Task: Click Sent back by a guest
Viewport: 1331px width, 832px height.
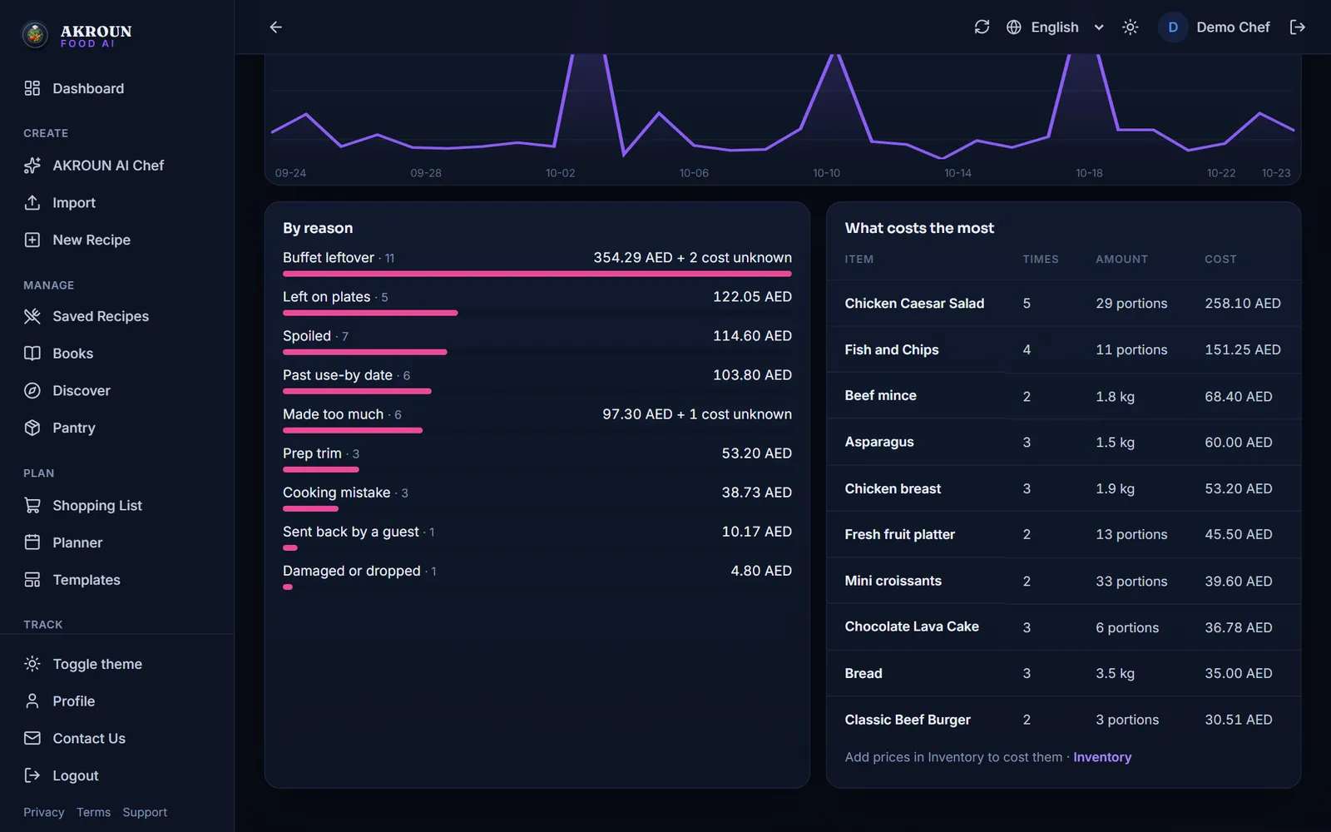Action: click(350, 532)
